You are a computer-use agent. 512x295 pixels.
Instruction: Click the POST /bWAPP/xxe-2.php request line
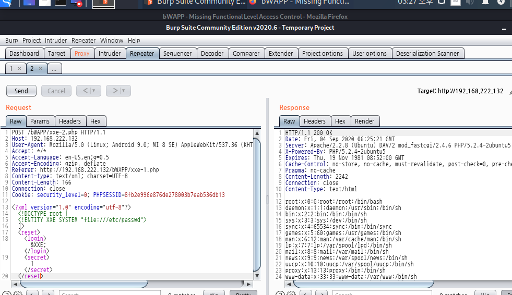point(59,132)
